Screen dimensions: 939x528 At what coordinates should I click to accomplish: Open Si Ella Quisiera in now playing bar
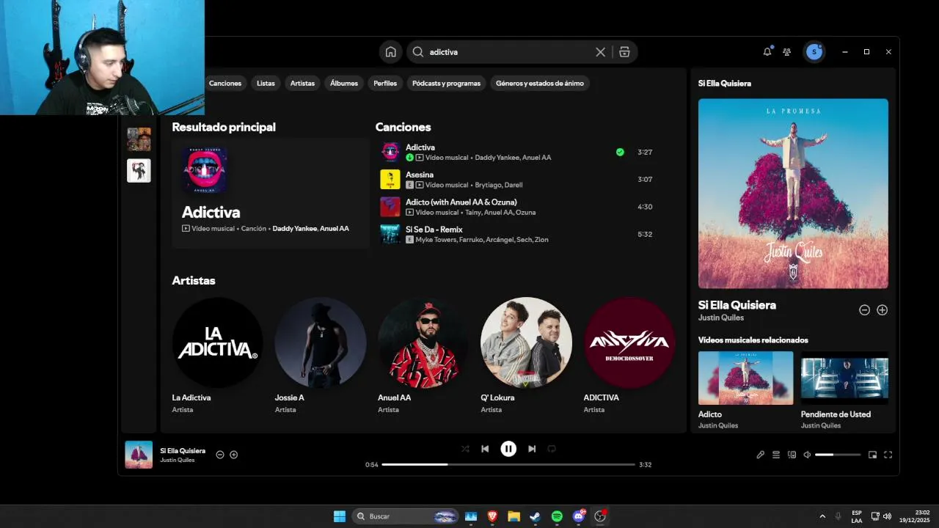click(183, 451)
